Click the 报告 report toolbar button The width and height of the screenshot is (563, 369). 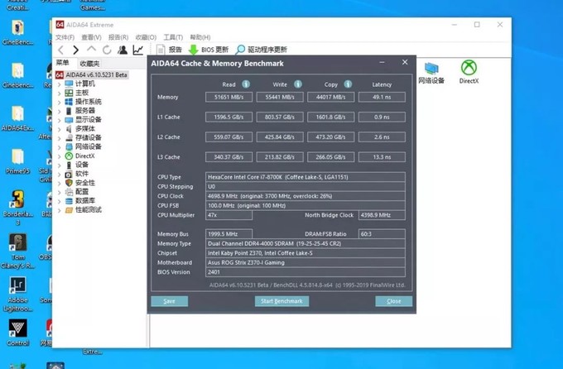click(170, 50)
